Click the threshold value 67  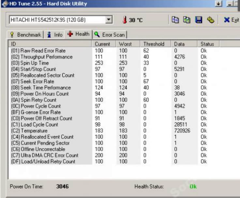click(x=146, y=81)
